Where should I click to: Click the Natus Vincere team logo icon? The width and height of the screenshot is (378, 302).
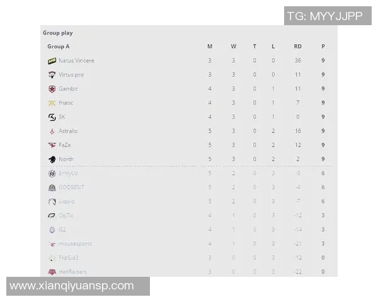tap(52, 61)
